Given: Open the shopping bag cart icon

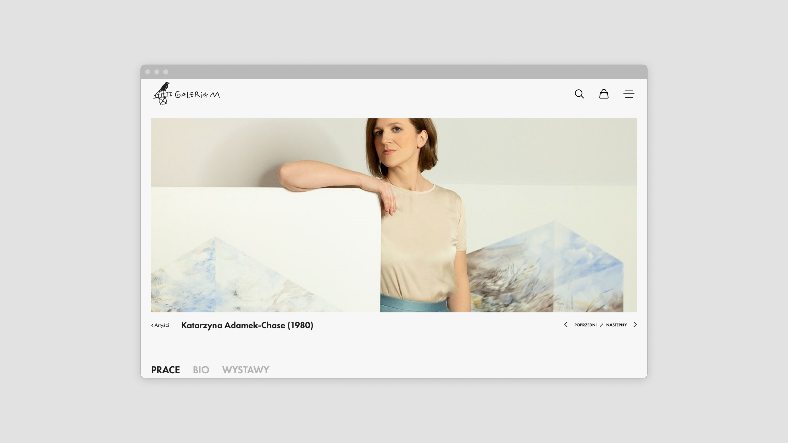Looking at the screenshot, I should [x=604, y=94].
